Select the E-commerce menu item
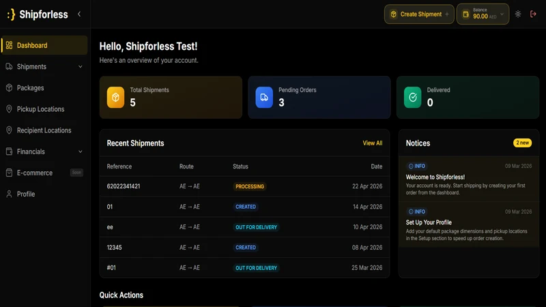The height and width of the screenshot is (307, 546). (x=44, y=173)
